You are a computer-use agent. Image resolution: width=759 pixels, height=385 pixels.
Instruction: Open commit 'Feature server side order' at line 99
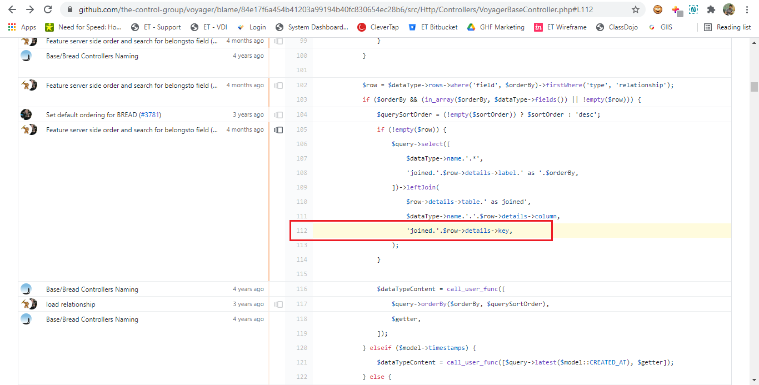click(x=132, y=41)
